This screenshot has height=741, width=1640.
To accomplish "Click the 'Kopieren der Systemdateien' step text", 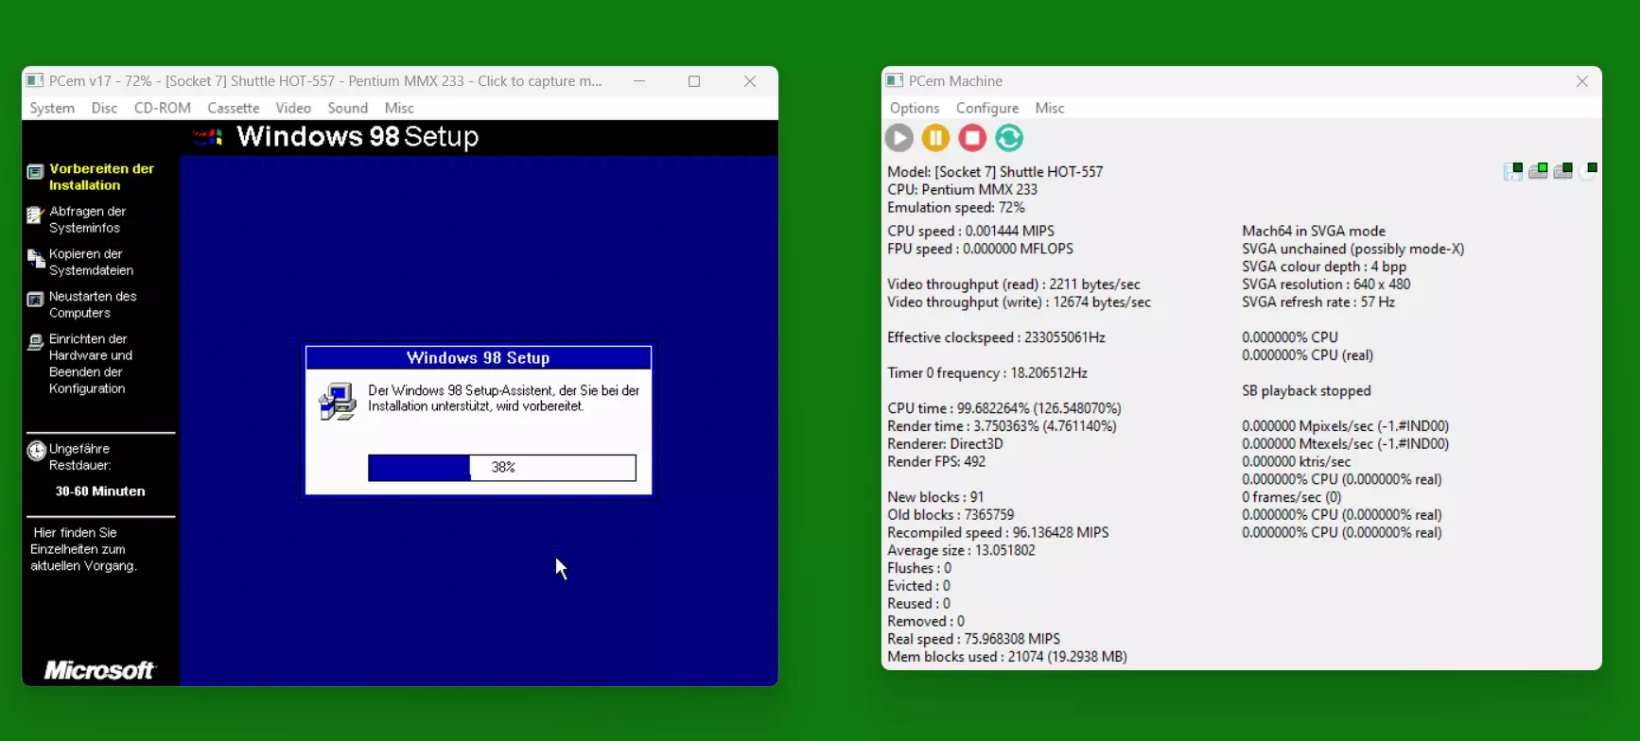I will [x=91, y=262].
